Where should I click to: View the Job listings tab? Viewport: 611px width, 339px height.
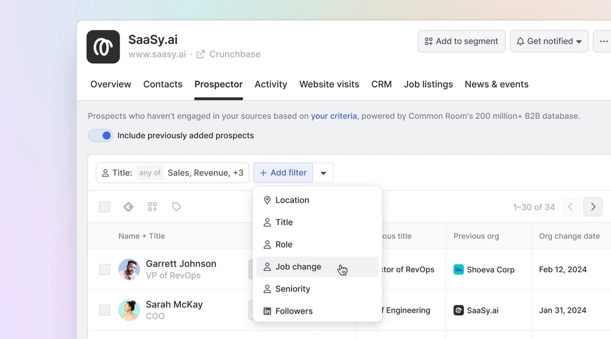click(x=428, y=84)
